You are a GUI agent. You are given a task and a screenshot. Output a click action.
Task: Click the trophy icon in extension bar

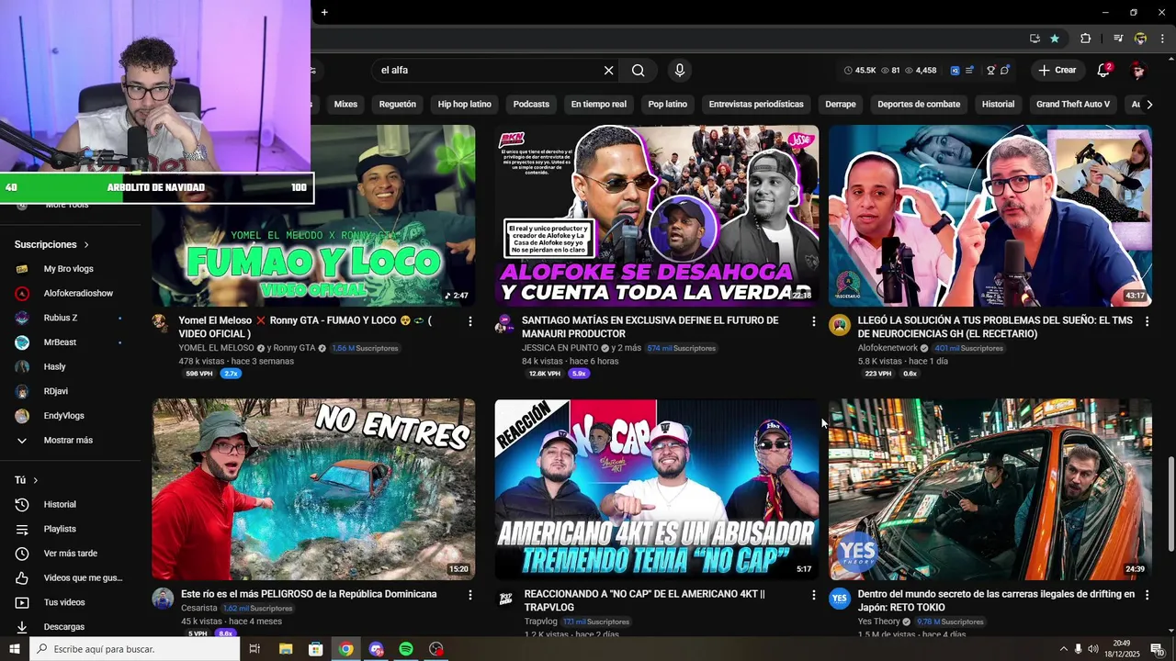[x=990, y=71]
